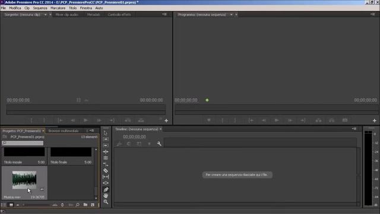Switch to Mixer clip audio tab
This screenshot has width=380, height=214.
[67, 14]
